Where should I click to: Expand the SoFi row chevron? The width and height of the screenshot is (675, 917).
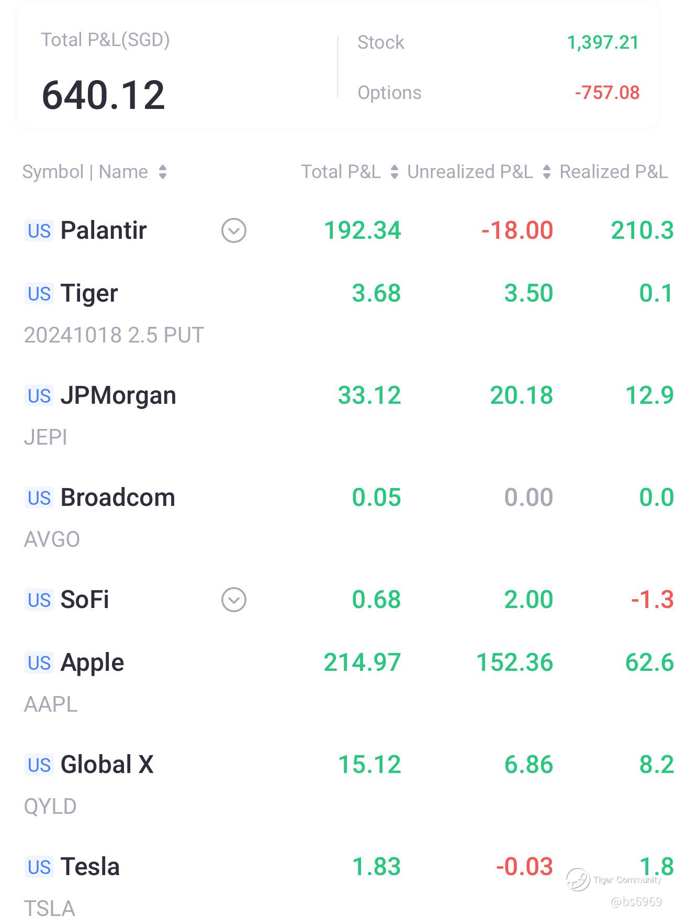tap(233, 600)
